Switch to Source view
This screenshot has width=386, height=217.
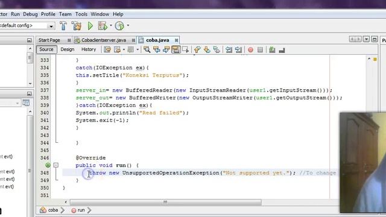(x=46, y=49)
